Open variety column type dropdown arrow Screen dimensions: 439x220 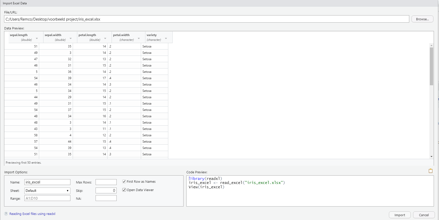pos(166,39)
